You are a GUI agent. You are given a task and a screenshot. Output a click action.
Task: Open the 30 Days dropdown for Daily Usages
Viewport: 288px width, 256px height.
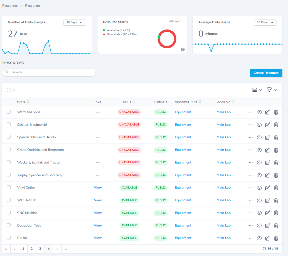click(75, 23)
